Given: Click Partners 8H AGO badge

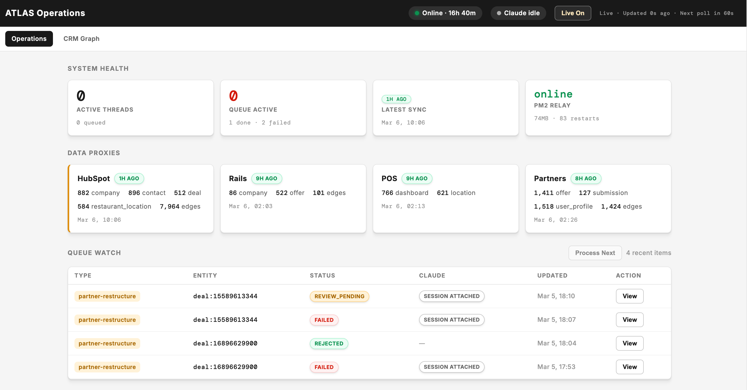Looking at the screenshot, I should click(x=586, y=178).
